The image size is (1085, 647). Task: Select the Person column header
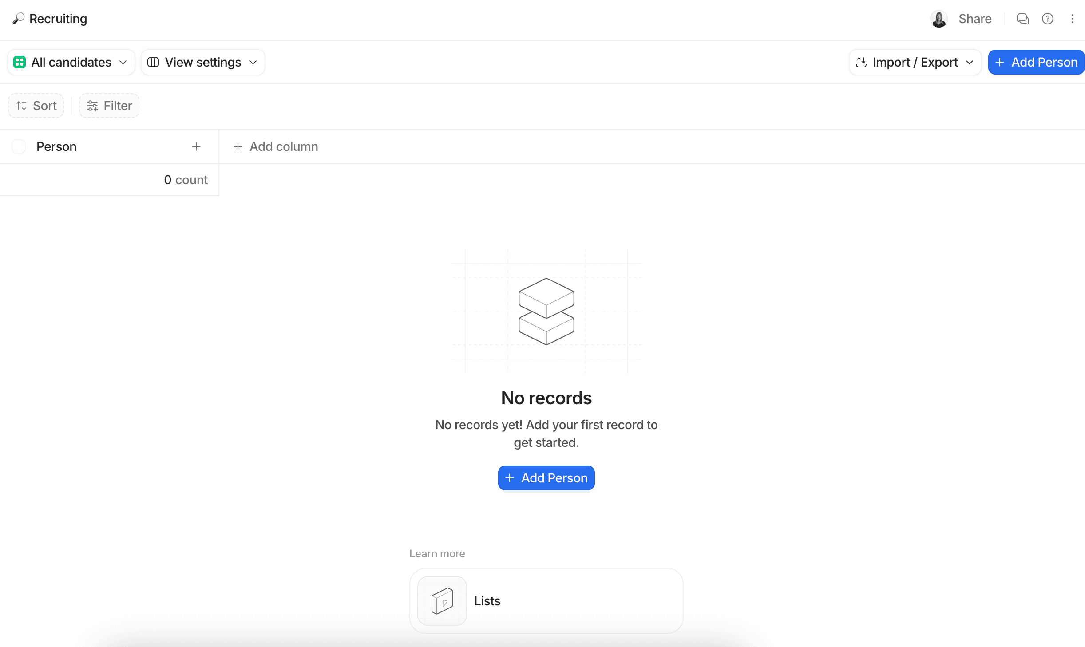click(56, 146)
